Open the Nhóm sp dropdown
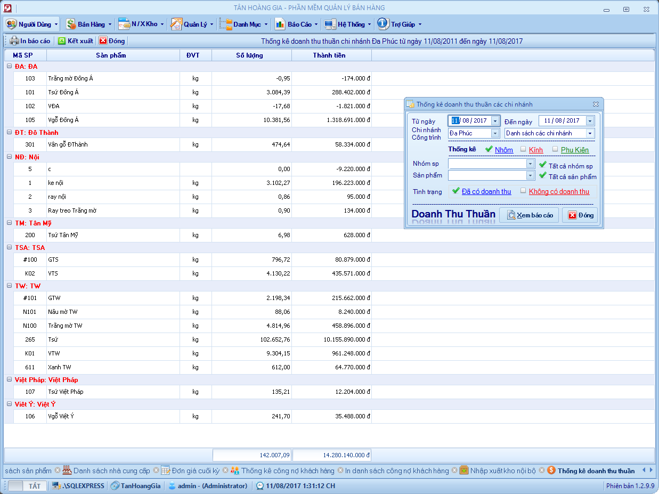 pos(530,164)
